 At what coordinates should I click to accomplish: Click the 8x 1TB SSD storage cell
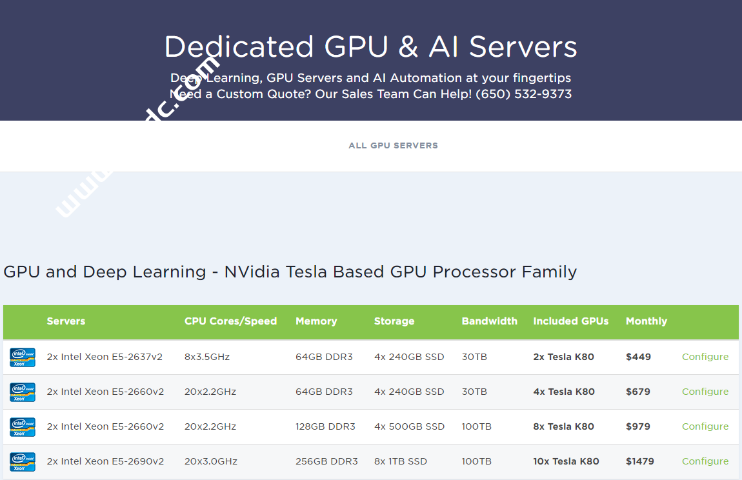click(x=400, y=461)
